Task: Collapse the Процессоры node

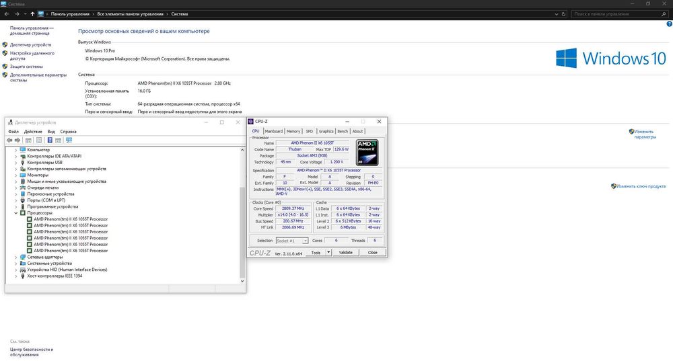Action: coord(16,212)
